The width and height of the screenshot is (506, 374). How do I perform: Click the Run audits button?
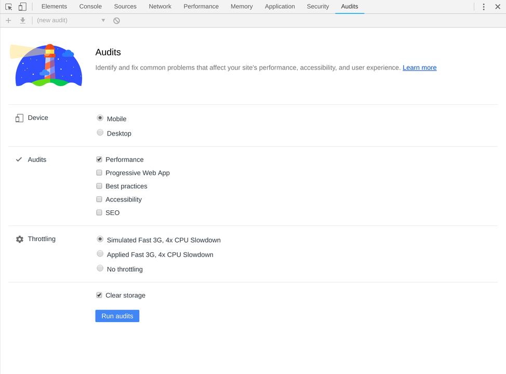tap(117, 316)
